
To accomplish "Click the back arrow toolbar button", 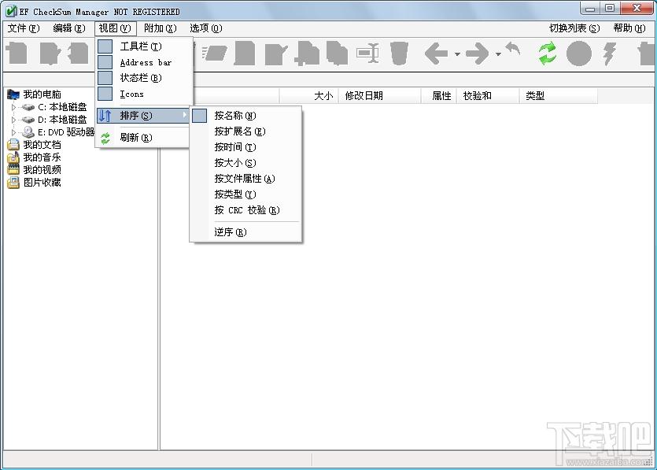I will 436,54.
